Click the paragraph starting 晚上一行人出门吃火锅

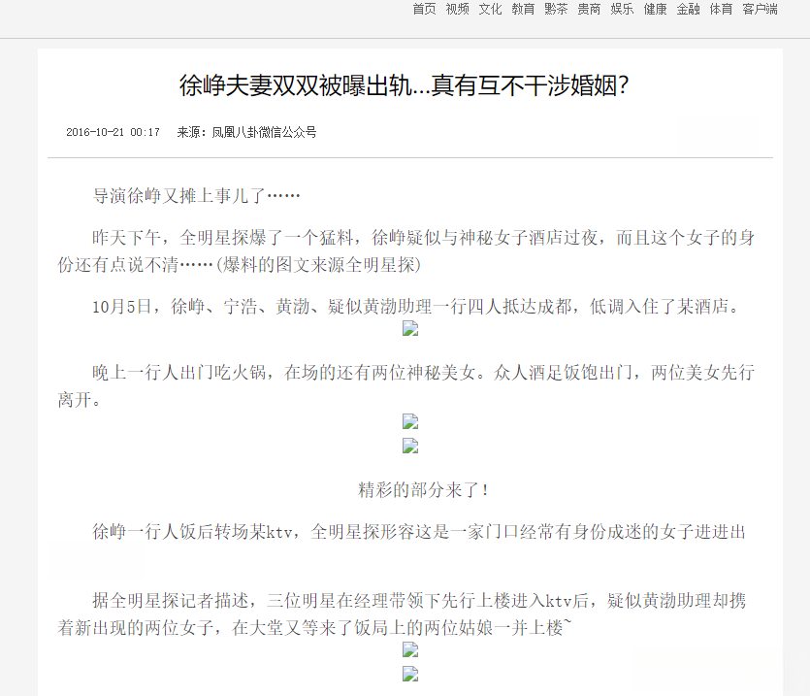406,385
